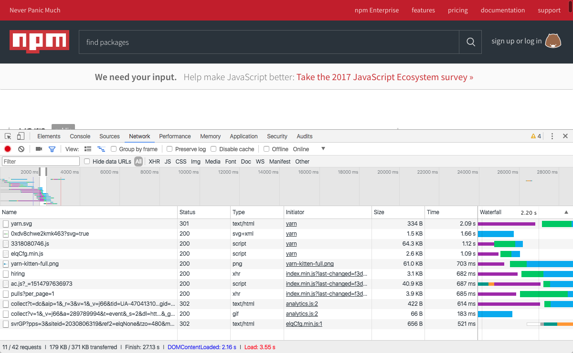
Task: Open the Sources tab
Action: [109, 136]
